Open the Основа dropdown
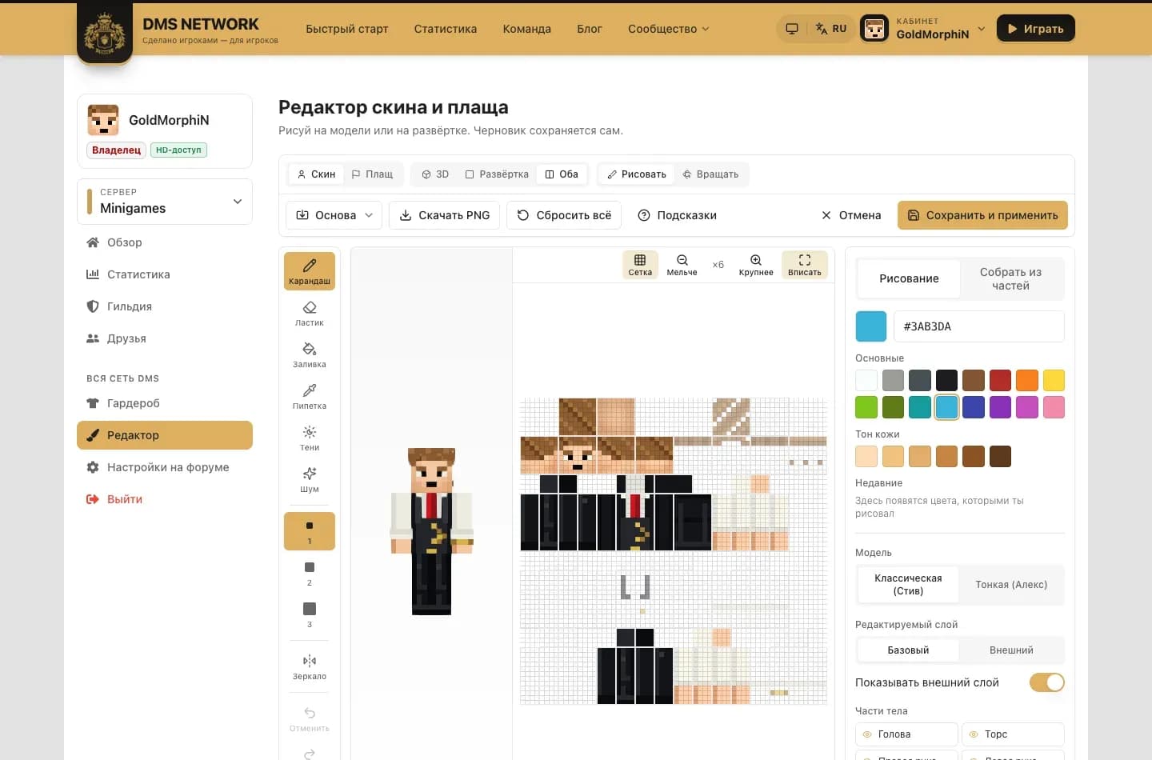1152x760 pixels. tap(334, 215)
